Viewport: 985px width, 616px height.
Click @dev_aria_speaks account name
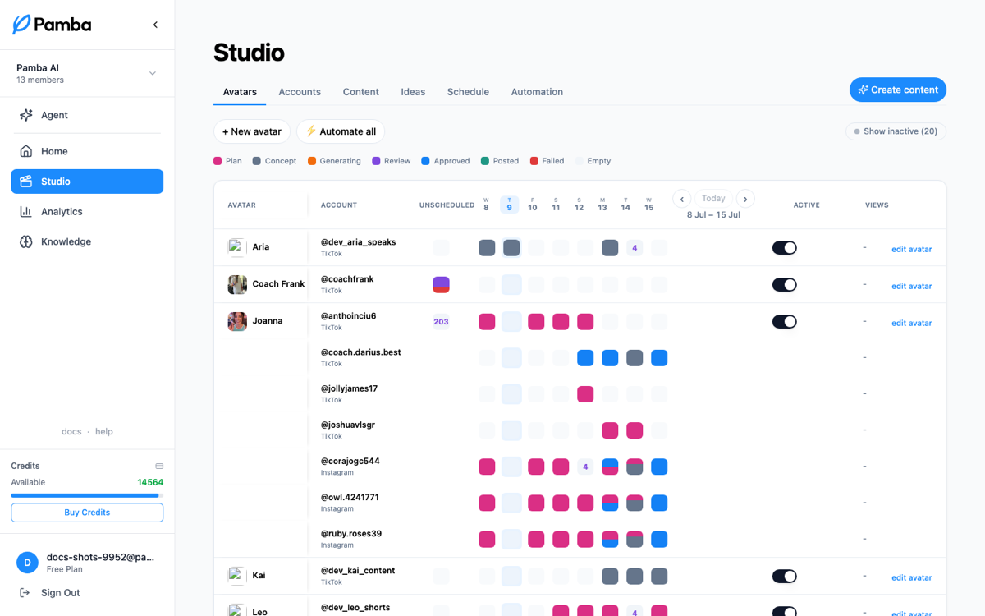[x=359, y=242]
